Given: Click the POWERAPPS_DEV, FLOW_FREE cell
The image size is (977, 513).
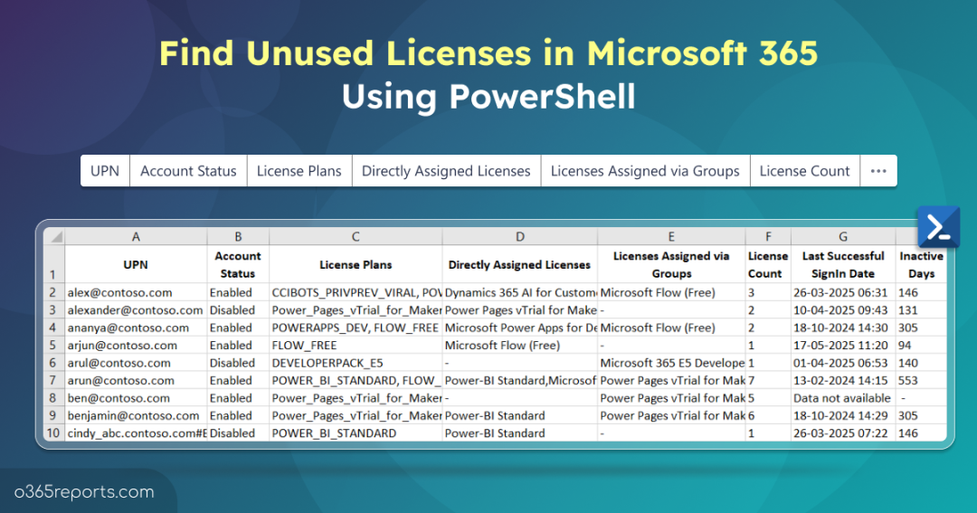Looking at the screenshot, I should (x=356, y=328).
